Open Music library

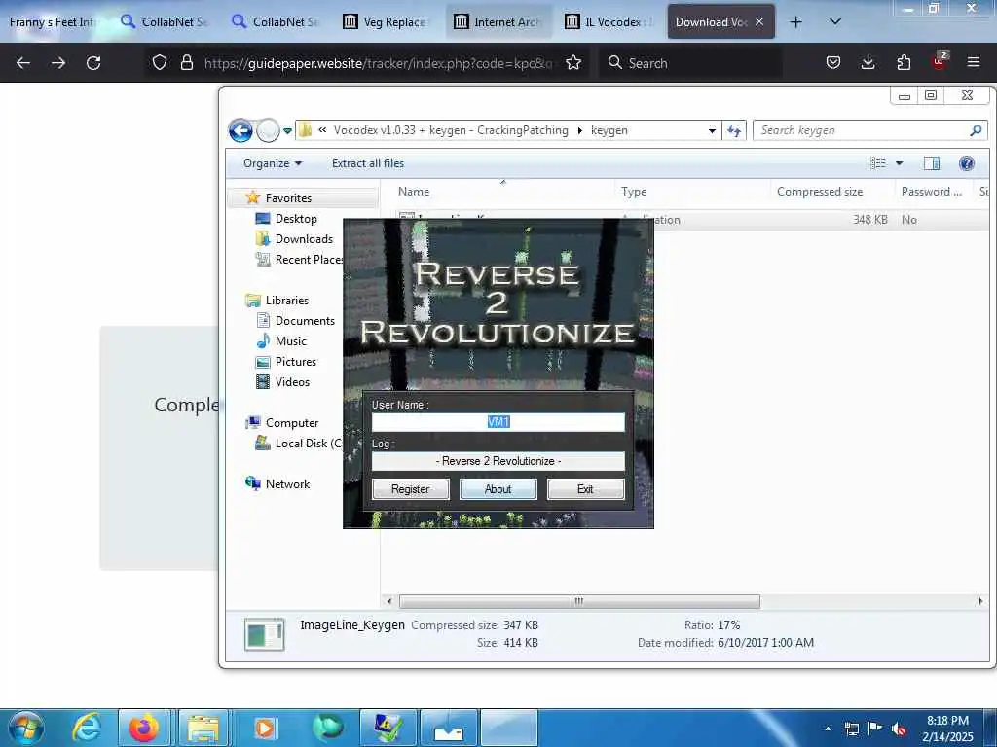pyautogui.click(x=290, y=341)
